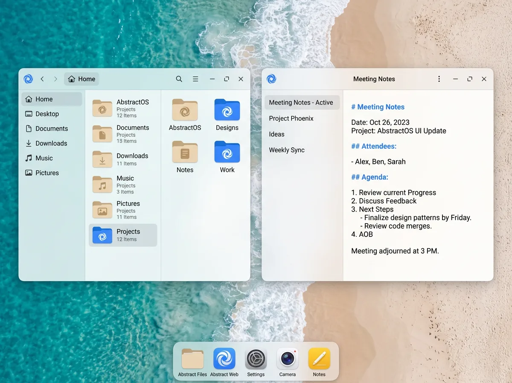This screenshot has width=512, height=383.
Task: Click the blue Projects folder icon in list
Action: click(x=102, y=235)
